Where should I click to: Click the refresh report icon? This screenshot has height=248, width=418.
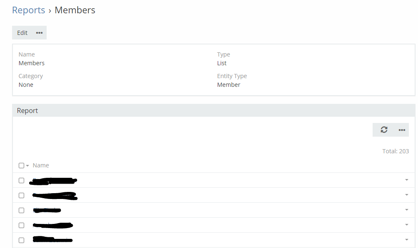tap(384, 130)
